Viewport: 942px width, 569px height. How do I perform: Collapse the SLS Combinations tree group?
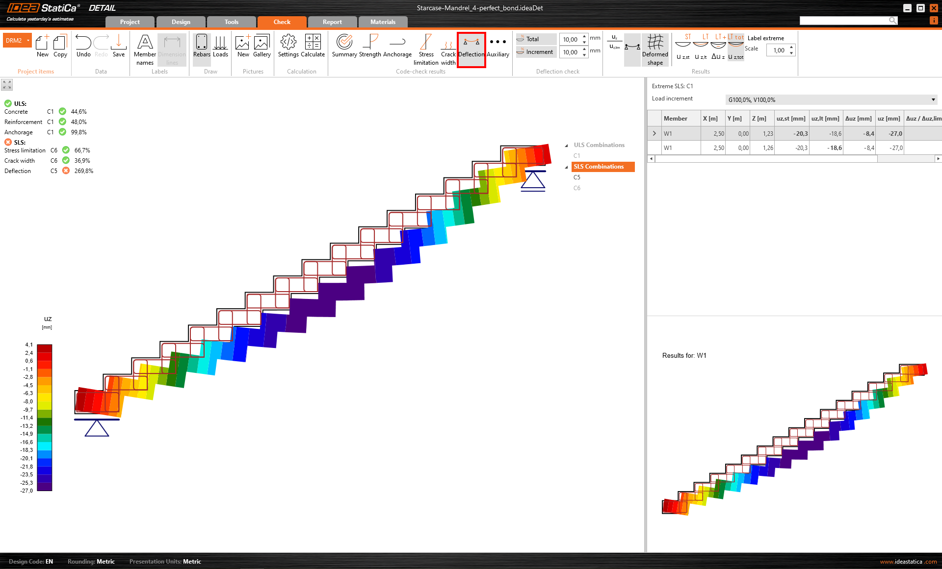point(567,167)
